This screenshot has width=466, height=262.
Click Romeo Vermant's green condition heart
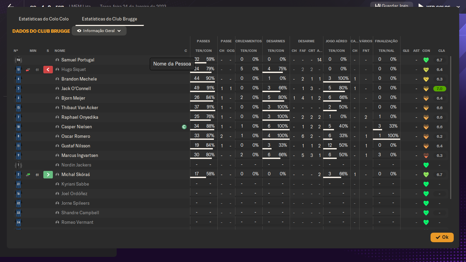tap(426, 222)
